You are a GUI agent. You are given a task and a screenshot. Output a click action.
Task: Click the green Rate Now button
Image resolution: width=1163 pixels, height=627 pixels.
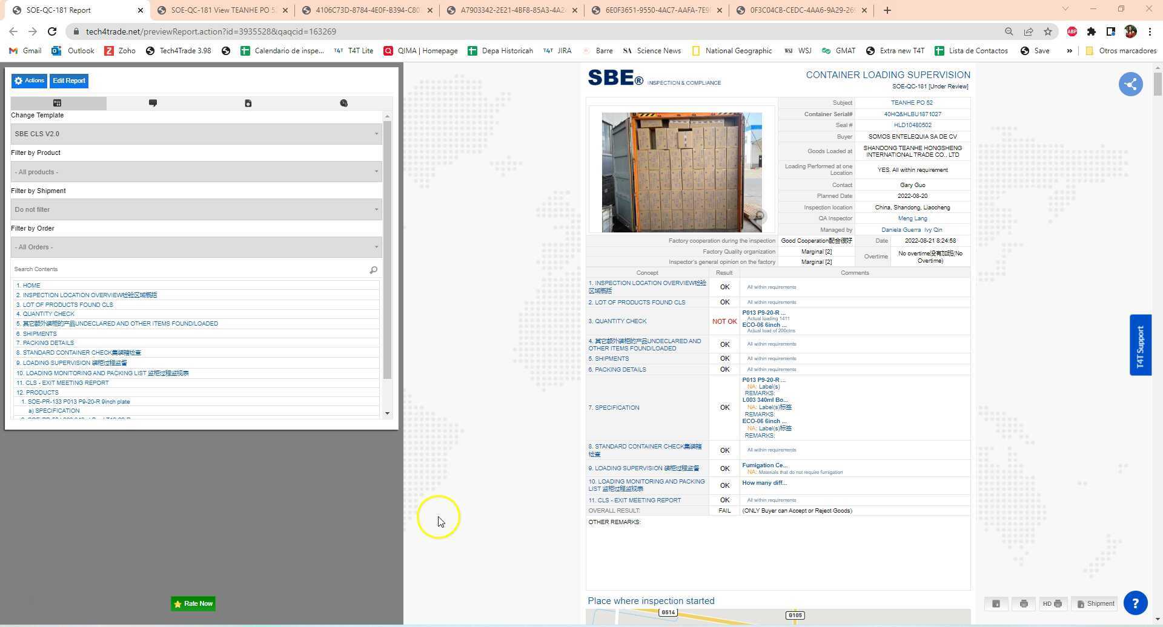tap(193, 604)
